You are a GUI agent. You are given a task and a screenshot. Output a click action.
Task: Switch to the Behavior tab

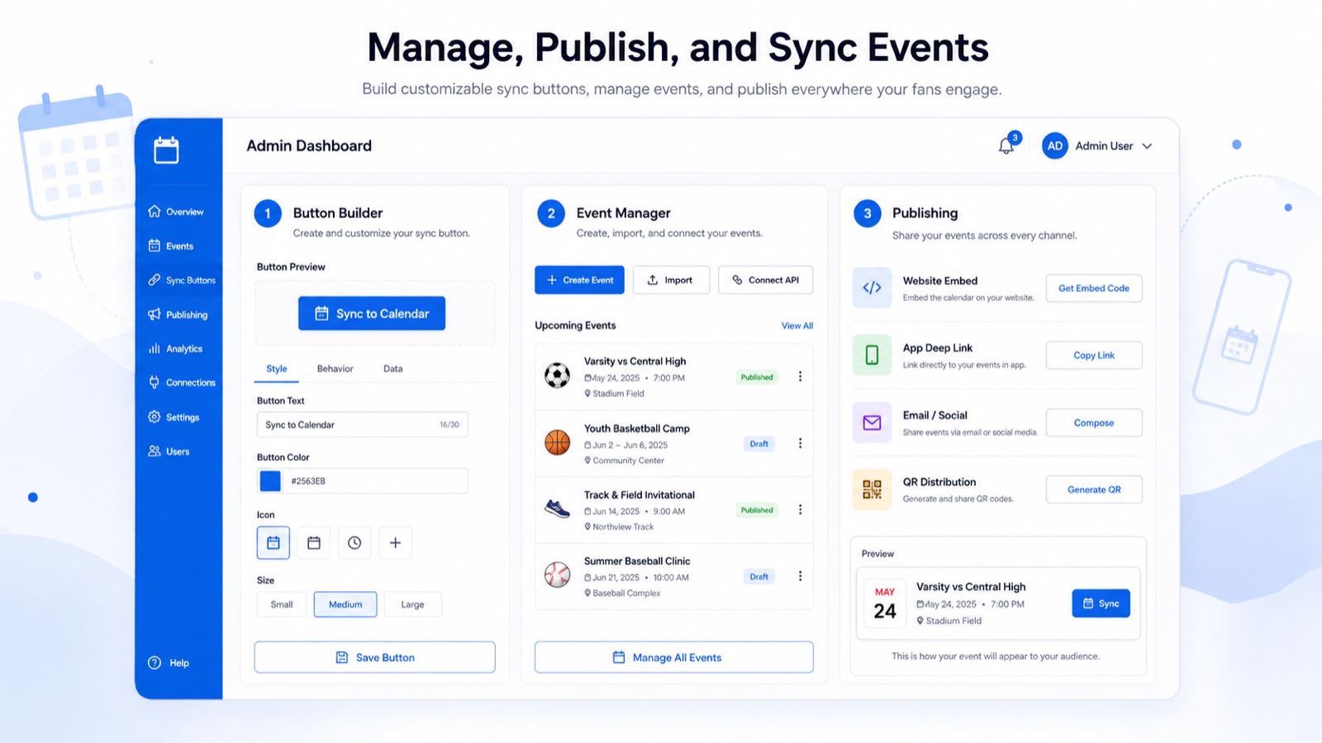(335, 369)
